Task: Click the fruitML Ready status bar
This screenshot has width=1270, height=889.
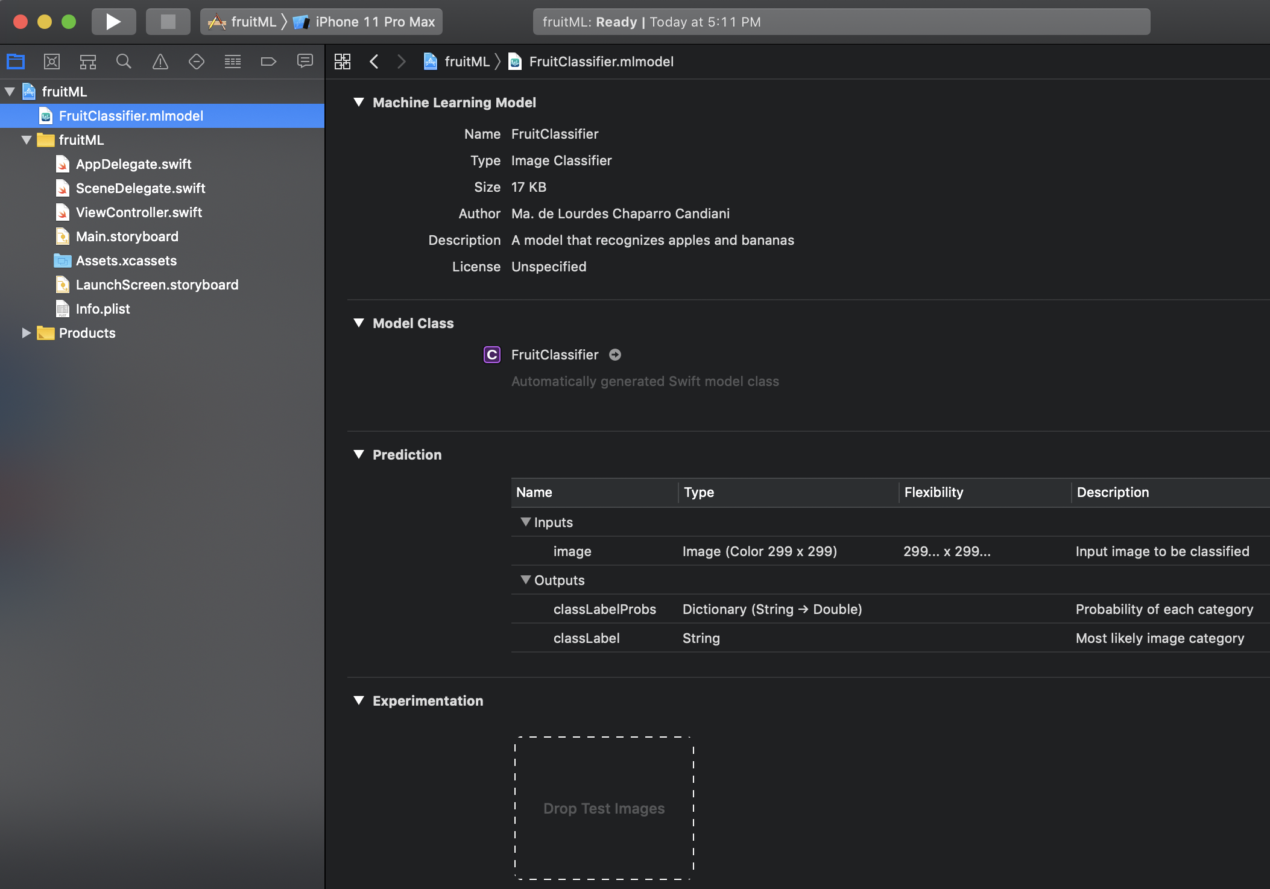Action: click(x=841, y=22)
